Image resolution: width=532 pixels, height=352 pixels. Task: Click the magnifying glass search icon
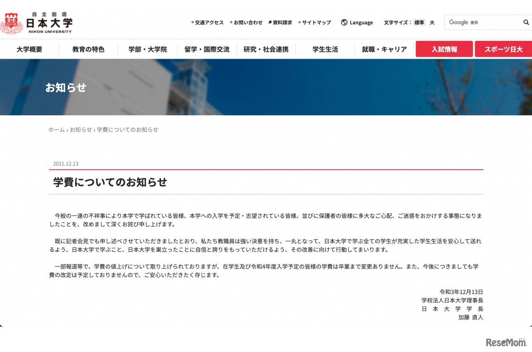[526, 22]
